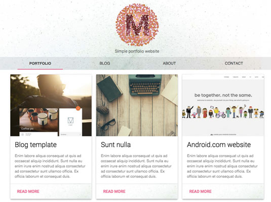Read more about Blog template
271x202 pixels.
point(28,191)
